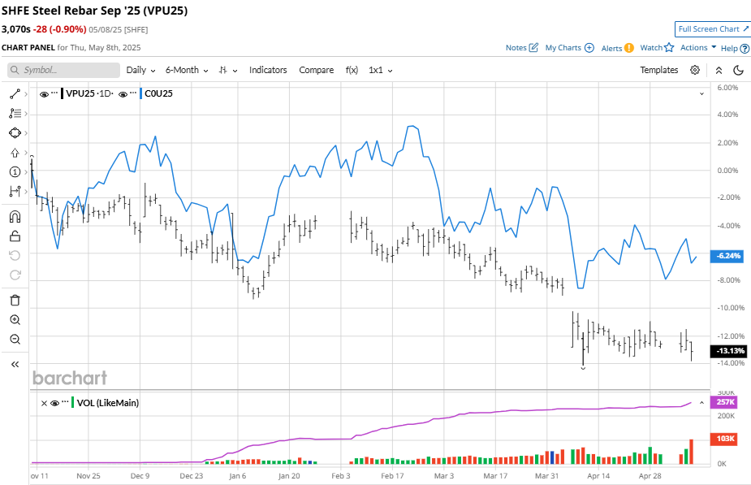Toggle VPU25 series visibility eye
Viewport: 751px width, 485px height.
point(44,94)
